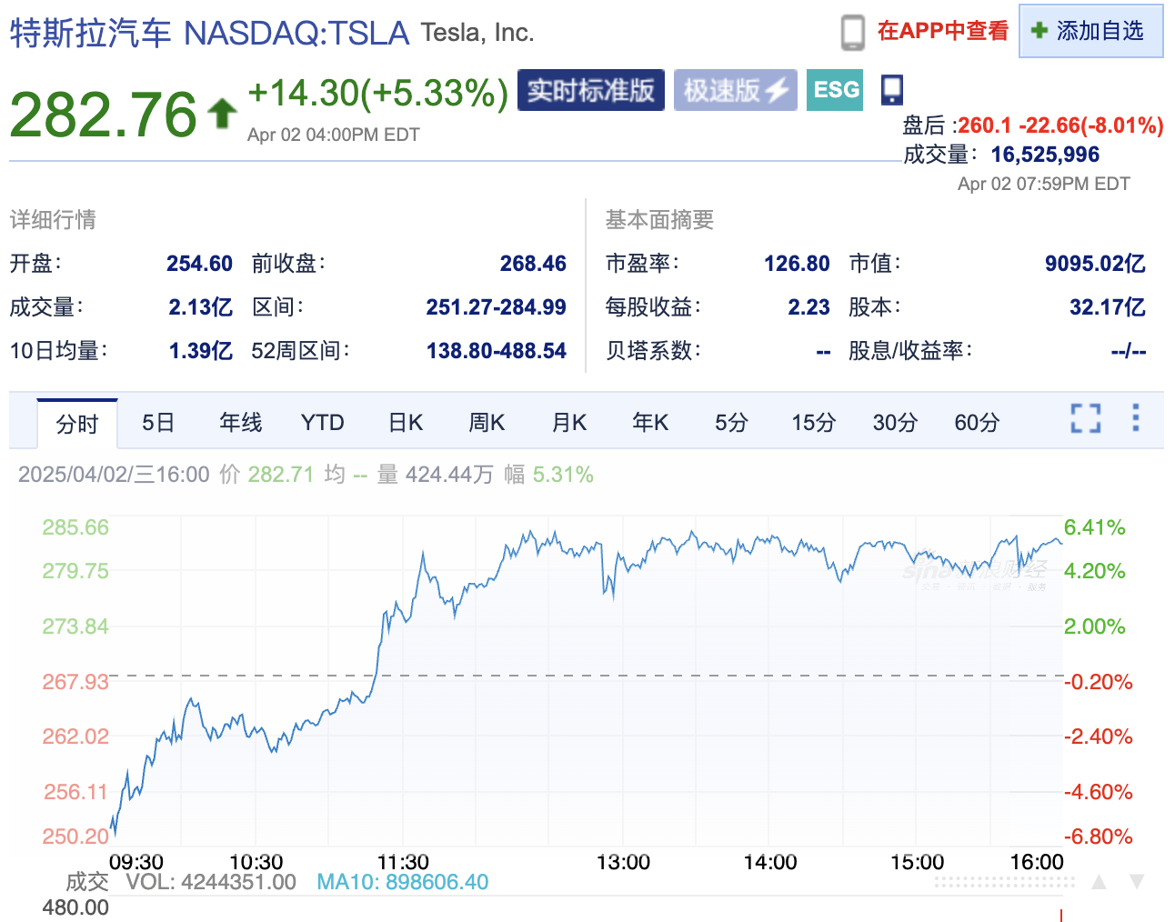Click the 10-day average volume 1.39亿
Viewport: 1175px width, 922px height.
[x=200, y=351]
